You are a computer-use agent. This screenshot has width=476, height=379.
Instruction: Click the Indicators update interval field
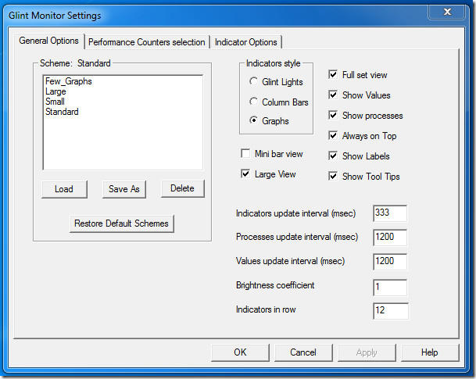pos(390,214)
